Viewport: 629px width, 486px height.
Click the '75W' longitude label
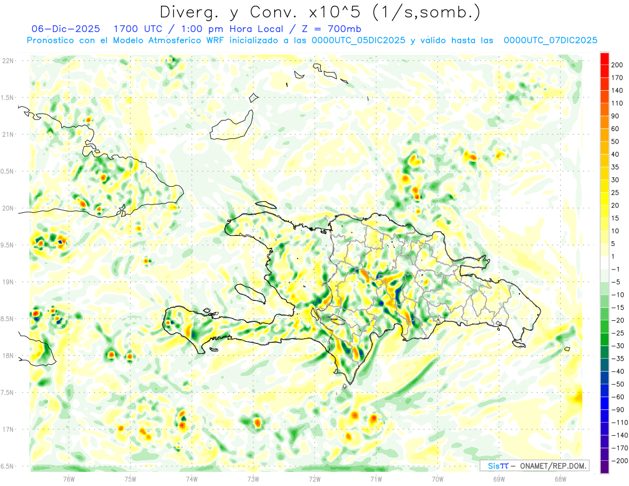pos(130,479)
